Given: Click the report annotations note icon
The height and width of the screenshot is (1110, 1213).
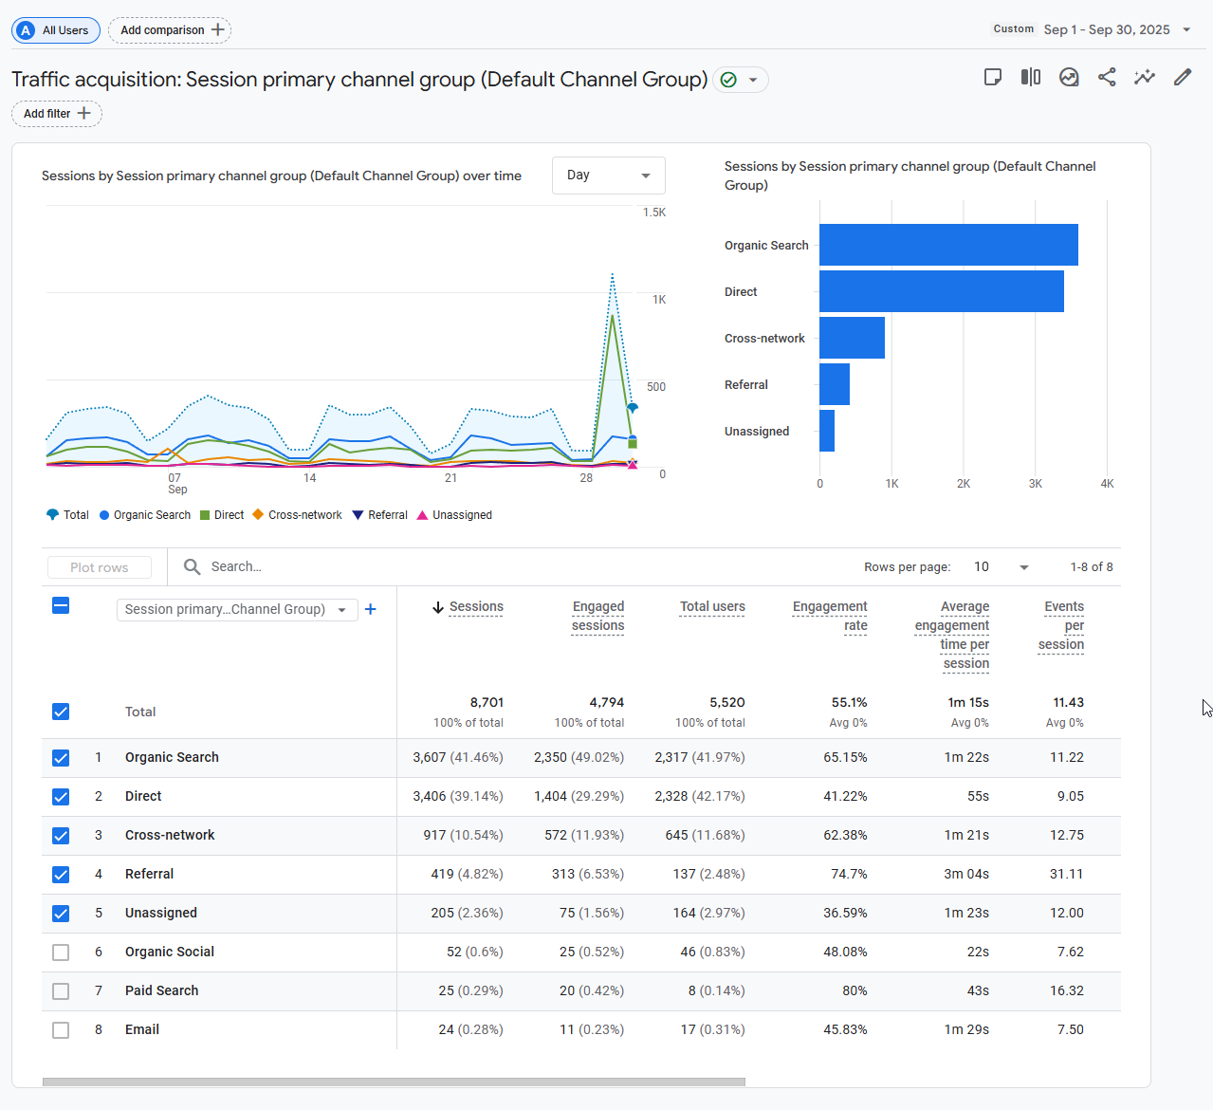Looking at the screenshot, I should coord(993,78).
